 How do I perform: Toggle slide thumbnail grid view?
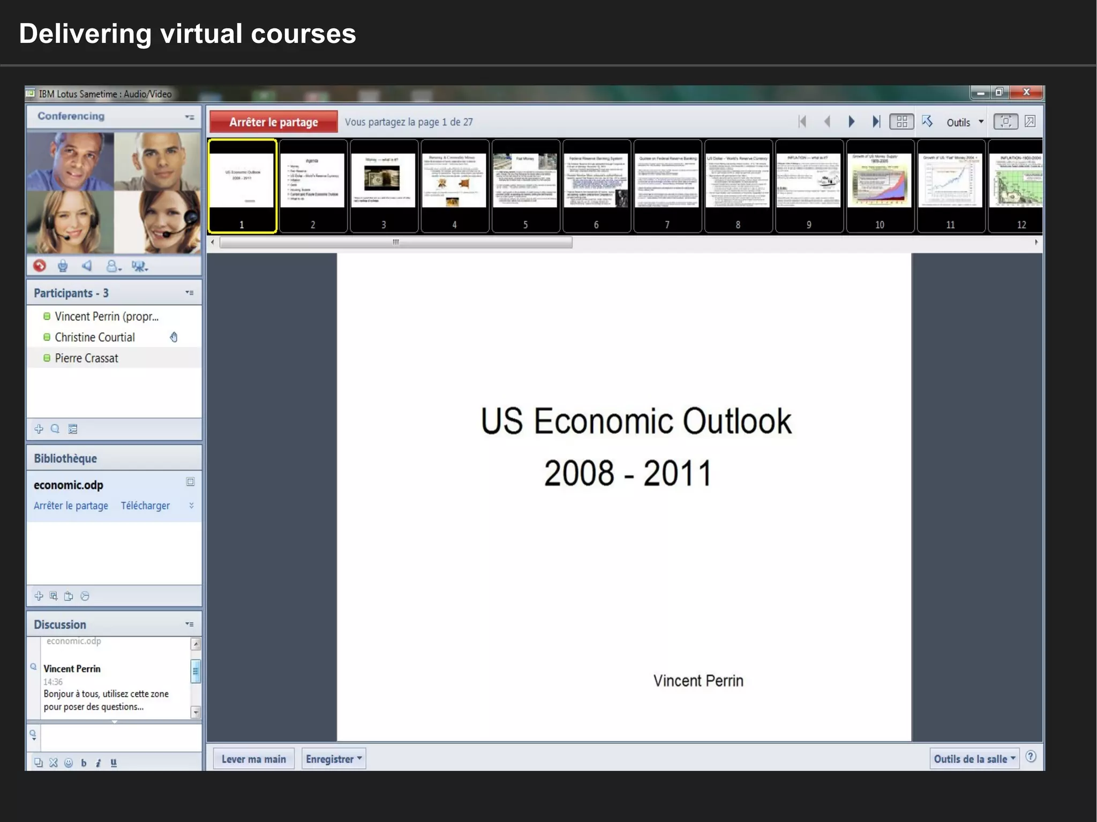901,122
